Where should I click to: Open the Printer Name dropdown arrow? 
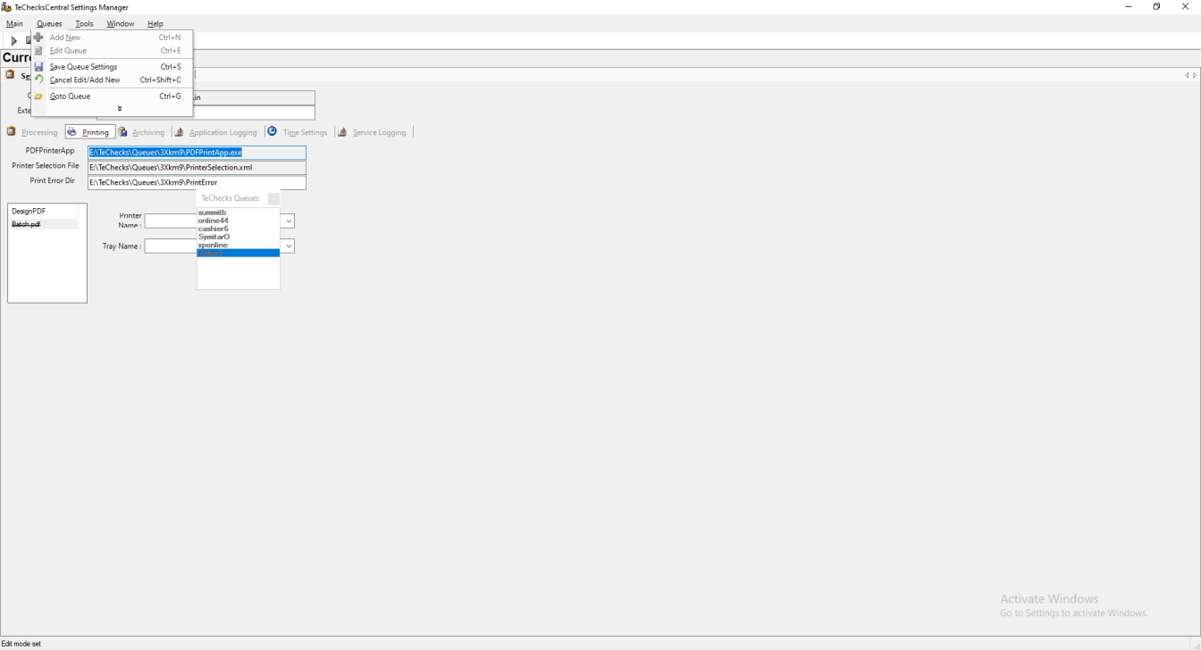(288, 221)
